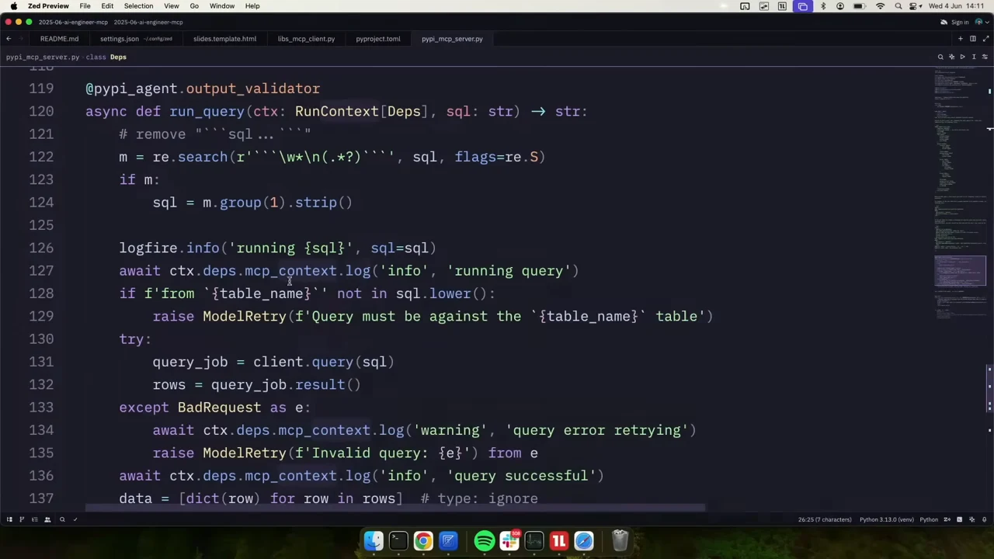
Task: Click 'run_query' function name on line 120
Action: 207,111
